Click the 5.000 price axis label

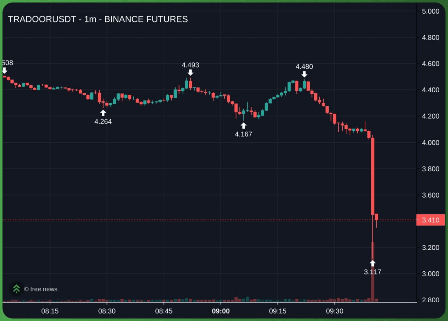coord(430,11)
